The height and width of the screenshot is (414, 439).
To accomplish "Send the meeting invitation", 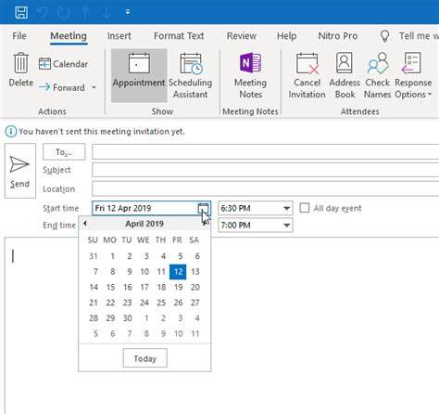I will pos(20,171).
